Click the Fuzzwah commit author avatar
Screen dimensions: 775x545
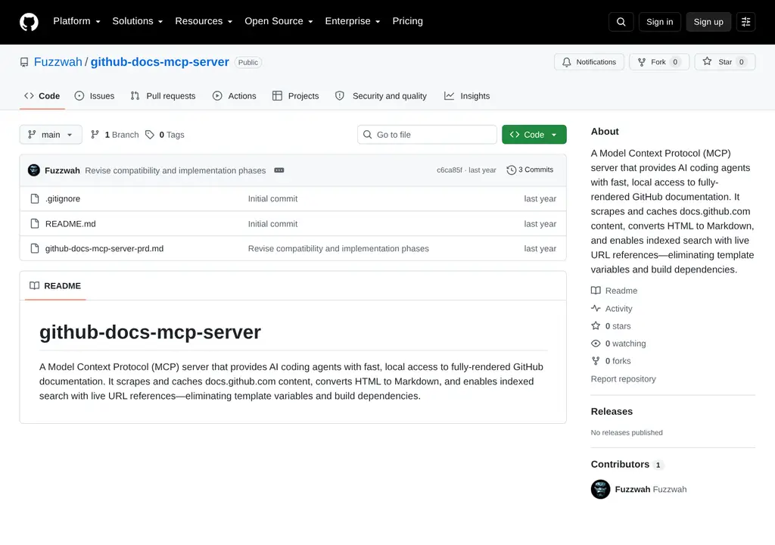[33, 170]
